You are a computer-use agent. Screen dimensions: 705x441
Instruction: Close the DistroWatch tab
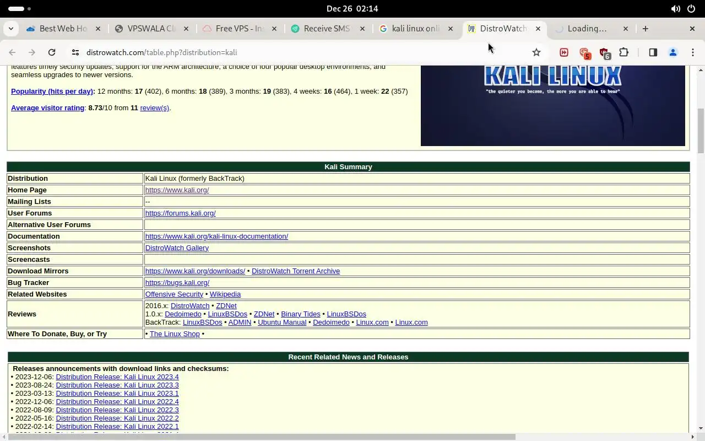click(x=538, y=29)
